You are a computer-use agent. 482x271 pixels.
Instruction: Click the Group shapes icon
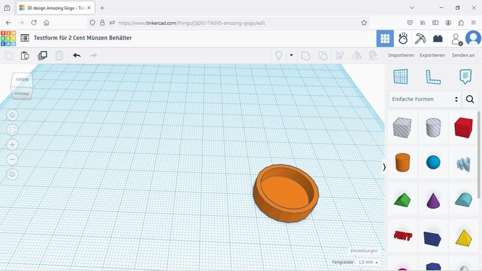[x=305, y=55]
